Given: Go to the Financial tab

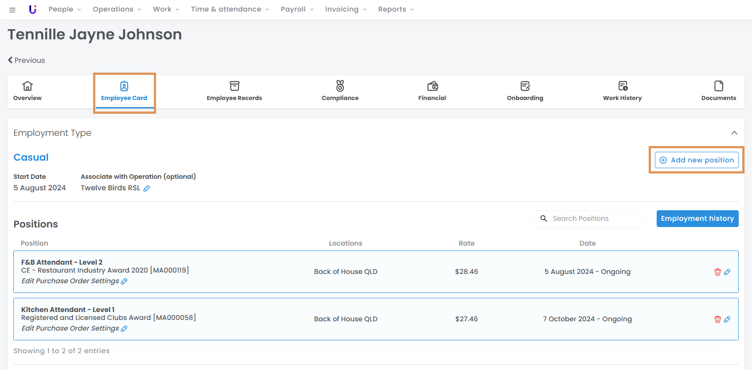Looking at the screenshot, I should pos(432,91).
